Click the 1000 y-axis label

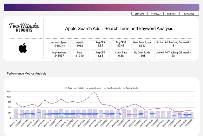pyautogui.click(x=9, y=97)
